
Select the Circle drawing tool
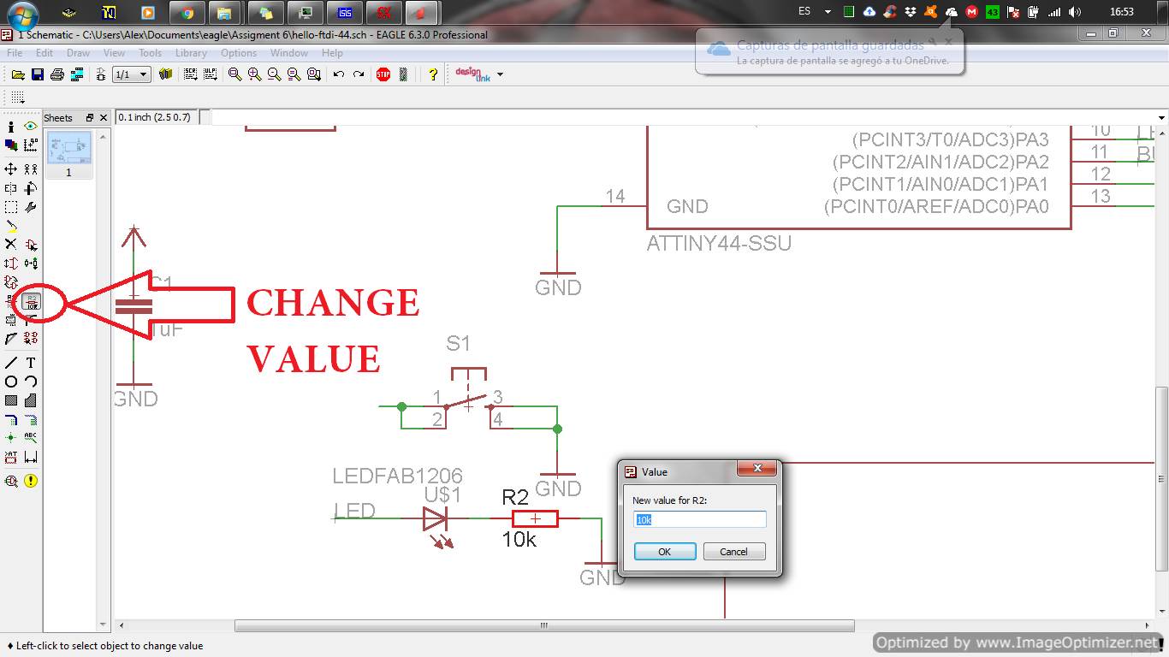tap(11, 382)
